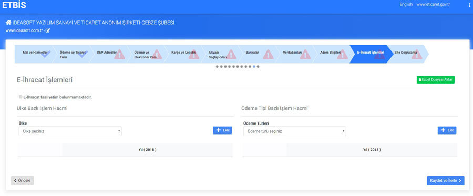Go back with the Önceki button
473x196 pixels.
[22, 181]
